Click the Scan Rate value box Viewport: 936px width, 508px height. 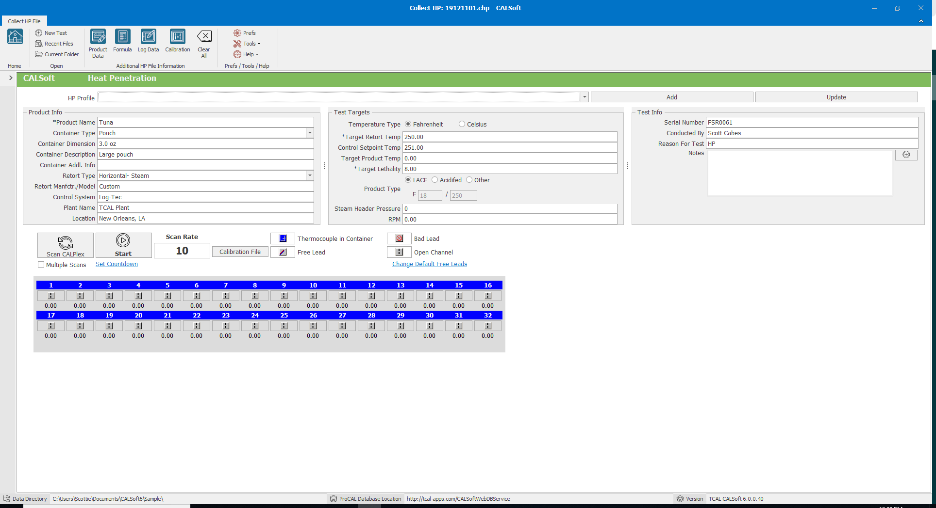tap(182, 251)
